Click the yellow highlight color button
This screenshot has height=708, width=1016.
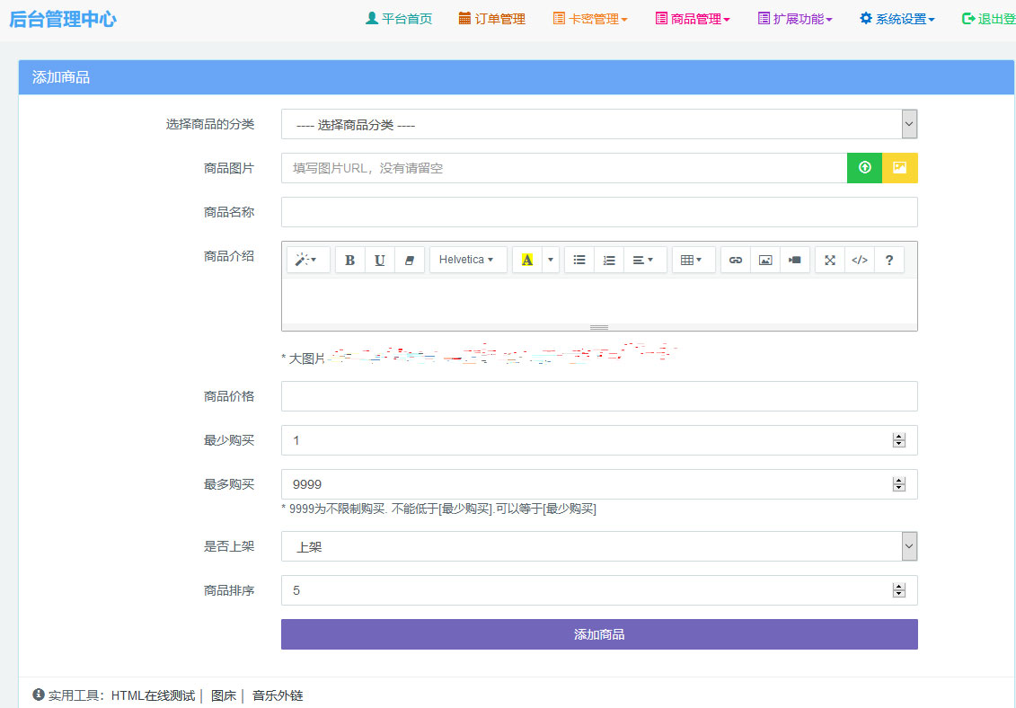(x=527, y=260)
